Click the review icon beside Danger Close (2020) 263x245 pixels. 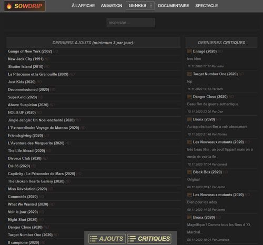point(189,97)
